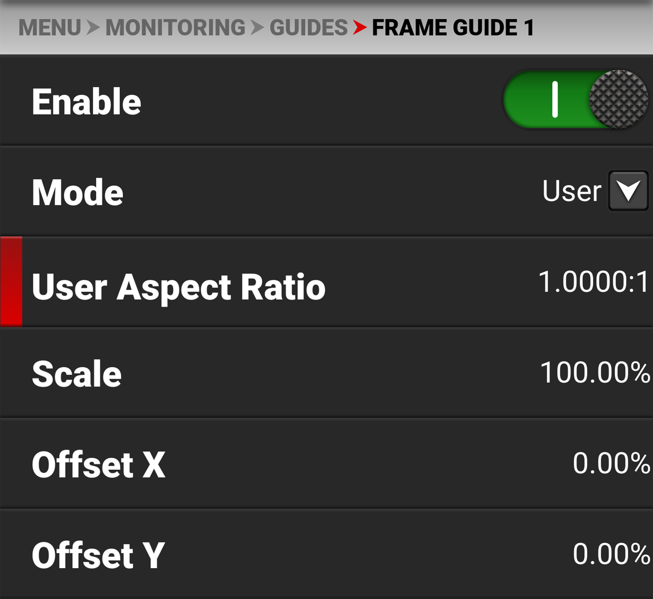
Task: Edit the Offset Y 0.00% value
Action: (x=611, y=554)
